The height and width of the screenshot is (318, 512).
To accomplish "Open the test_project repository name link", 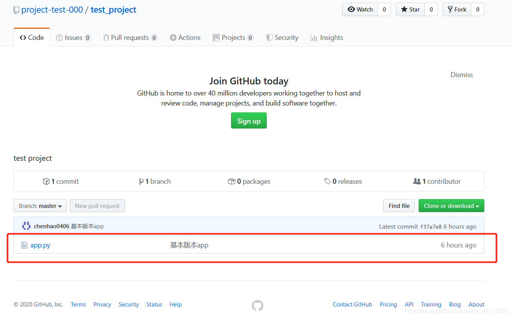I will [113, 10].
